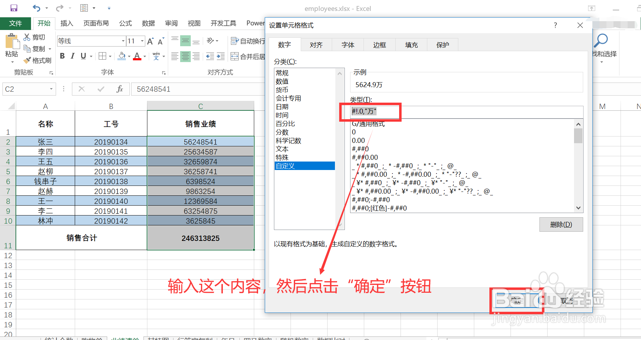The width and height of the screenshot is (641, 340).
Task: Click the insert function fx icon
Action: [x=120, y=89]
